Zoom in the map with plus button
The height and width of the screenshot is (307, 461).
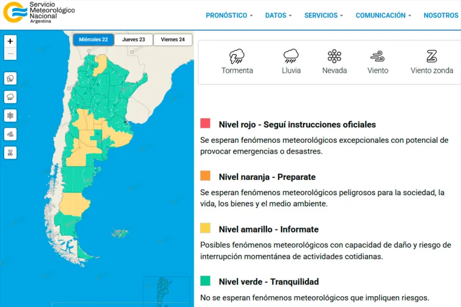10,41
